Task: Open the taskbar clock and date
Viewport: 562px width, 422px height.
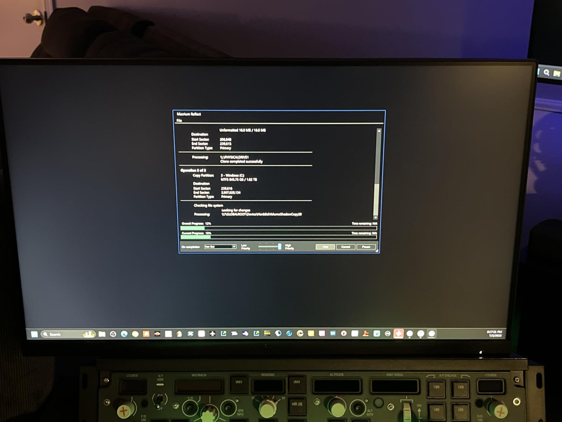Action: point(495,333)
